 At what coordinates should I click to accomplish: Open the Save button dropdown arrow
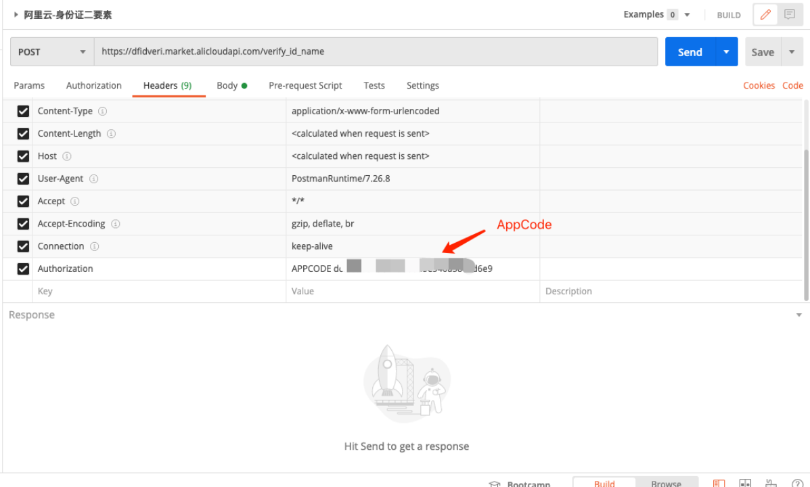(792, 51)
